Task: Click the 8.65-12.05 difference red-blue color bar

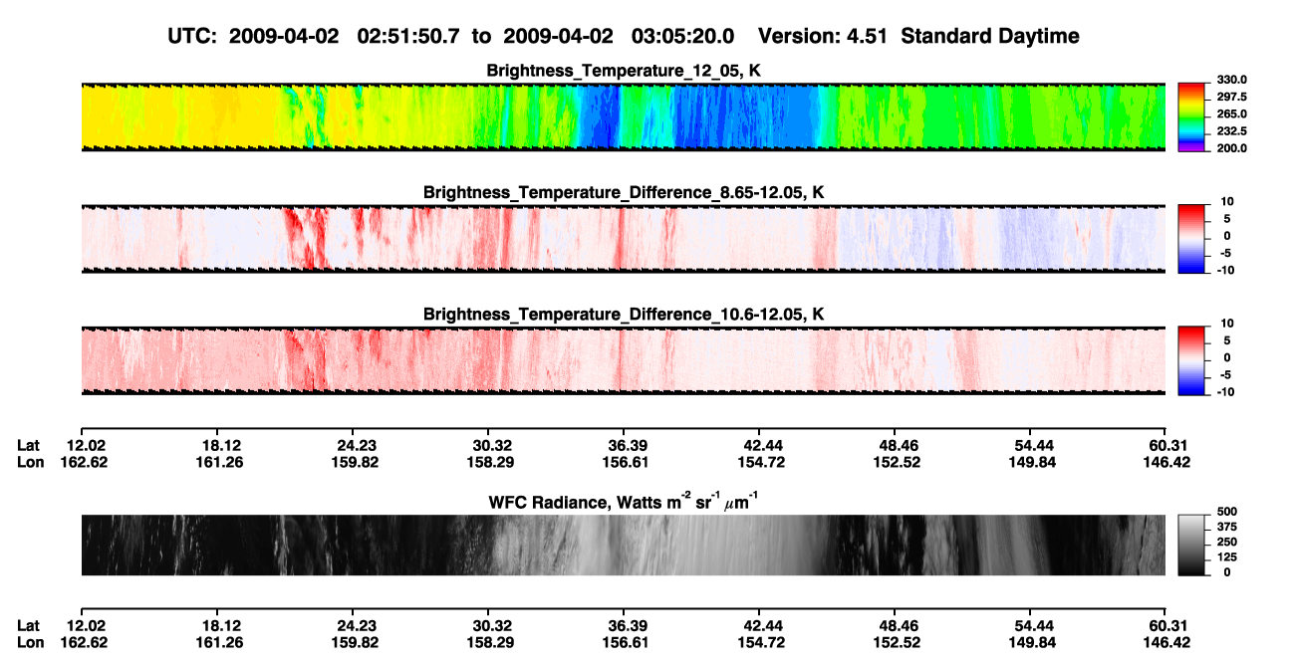Action: pos(1191,238)
